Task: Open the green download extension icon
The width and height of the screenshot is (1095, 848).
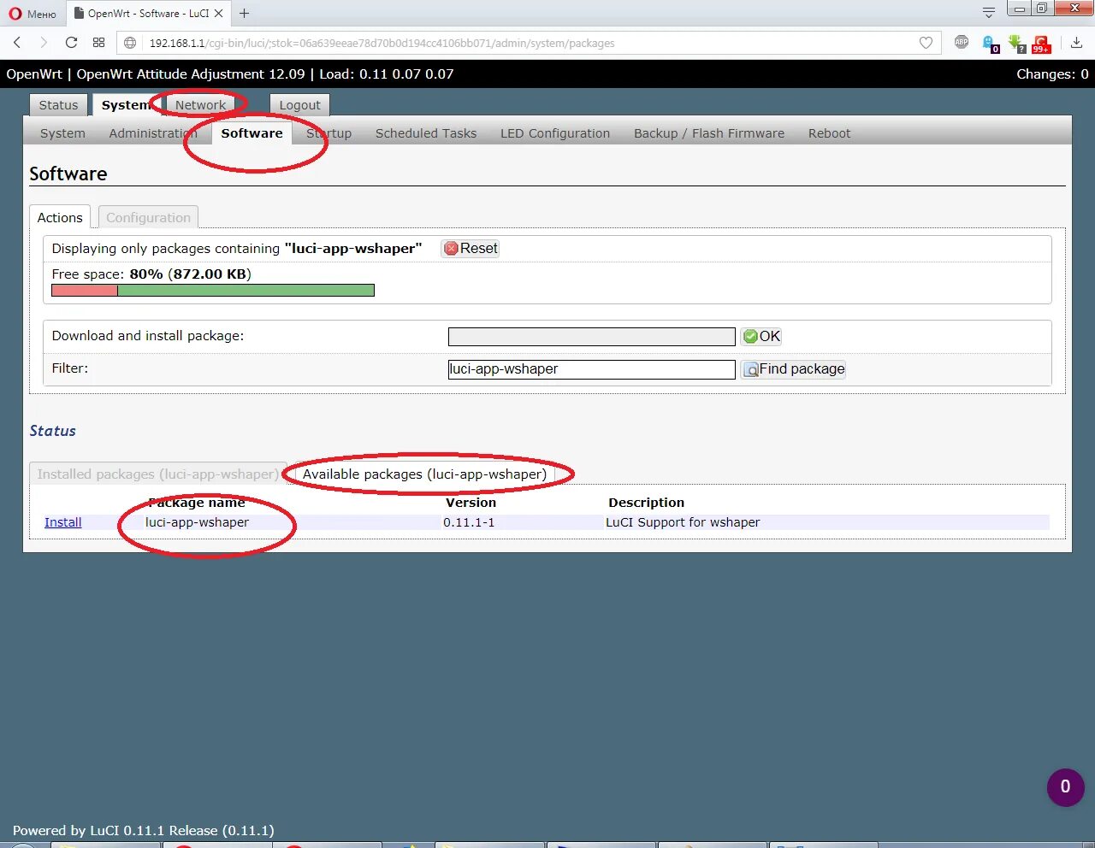Action: pyautogui.click(x=1016, y=44)
